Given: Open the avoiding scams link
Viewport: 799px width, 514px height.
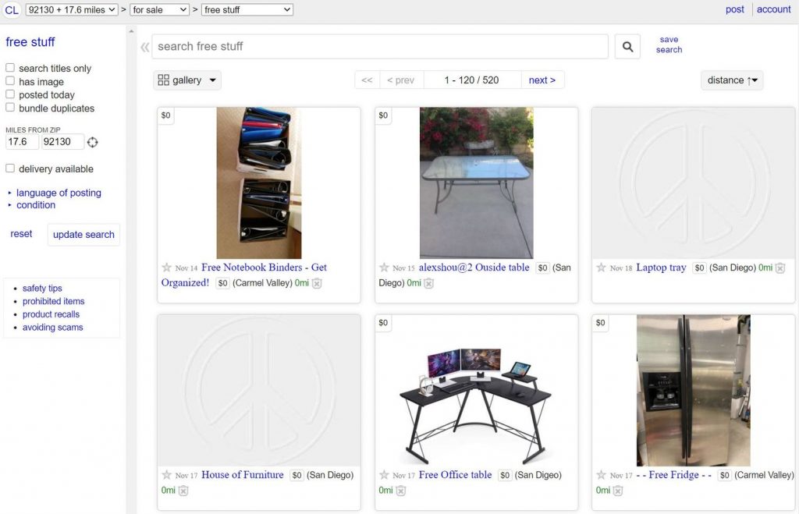Looking at the screenshot, I should (x=52, y=327).
